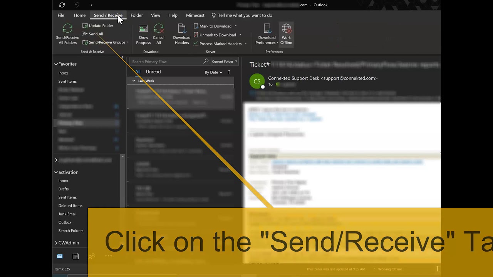Click the Search Primary Flow field
The image size is (493, 277).
166,62
